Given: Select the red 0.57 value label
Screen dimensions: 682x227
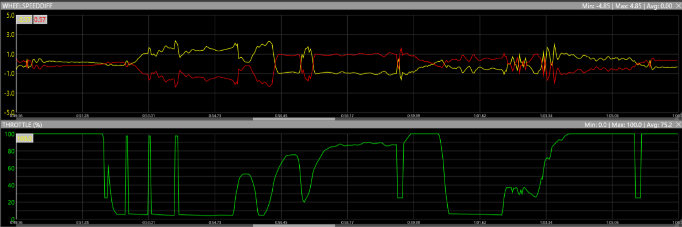Looking at the screenshot, I should coord(41,19).
